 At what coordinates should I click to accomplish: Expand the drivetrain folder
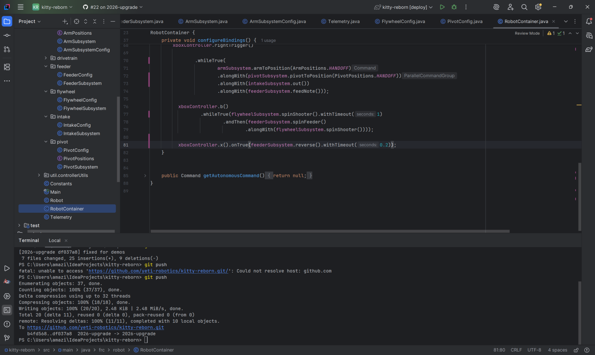(46, 58)
